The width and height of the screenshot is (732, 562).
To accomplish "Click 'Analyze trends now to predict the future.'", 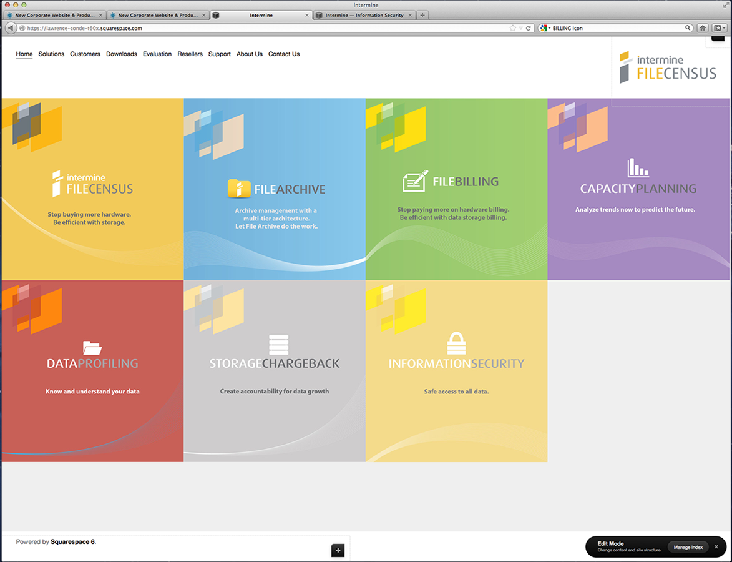I will [x=635, y=210].
